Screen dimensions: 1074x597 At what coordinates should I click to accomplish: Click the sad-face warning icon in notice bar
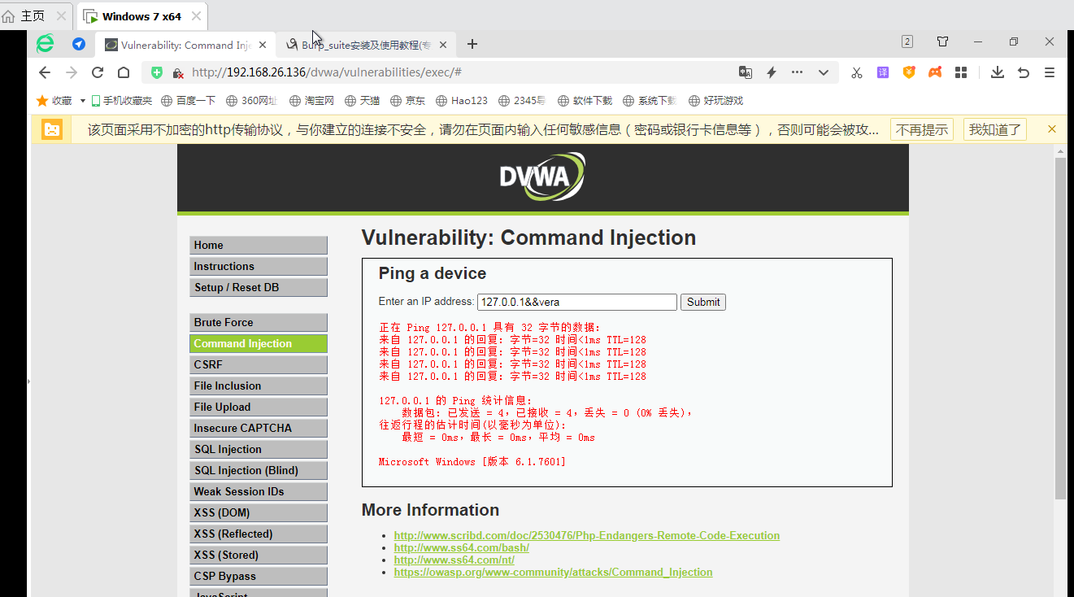pos(52,129)
